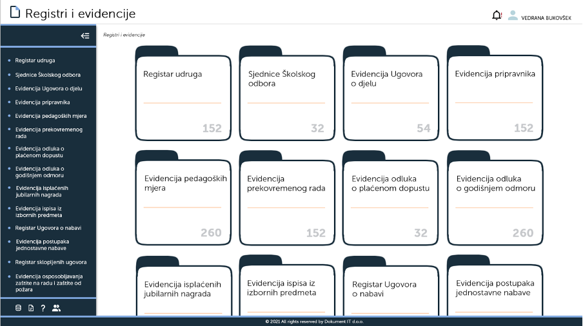Click the database icon in sidebar footer
Image resolution: width=583 pixels, height=326 pixels.
coord(18,308)
